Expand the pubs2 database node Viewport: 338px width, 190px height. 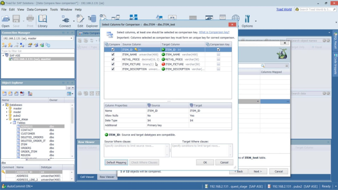pyautogui.click(x=7, y=116)
